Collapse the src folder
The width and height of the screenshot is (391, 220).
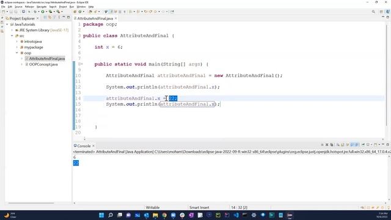[x=12, y=35]
